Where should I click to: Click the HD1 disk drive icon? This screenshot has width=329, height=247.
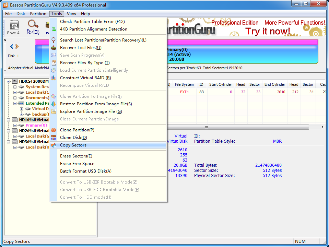point(15,120)
